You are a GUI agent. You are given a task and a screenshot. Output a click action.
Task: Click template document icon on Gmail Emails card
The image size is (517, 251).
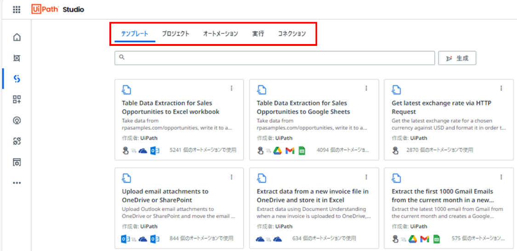(396, 178)
